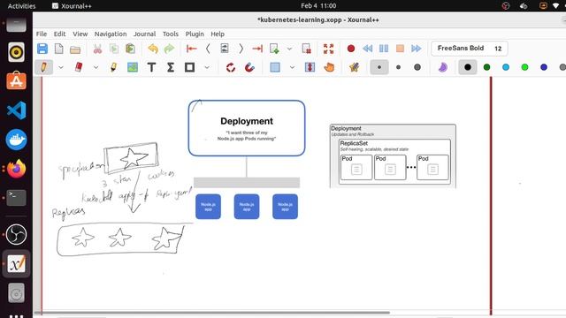Open the Help menu
The width and height of the screenshot is (566, 318).
218,34
